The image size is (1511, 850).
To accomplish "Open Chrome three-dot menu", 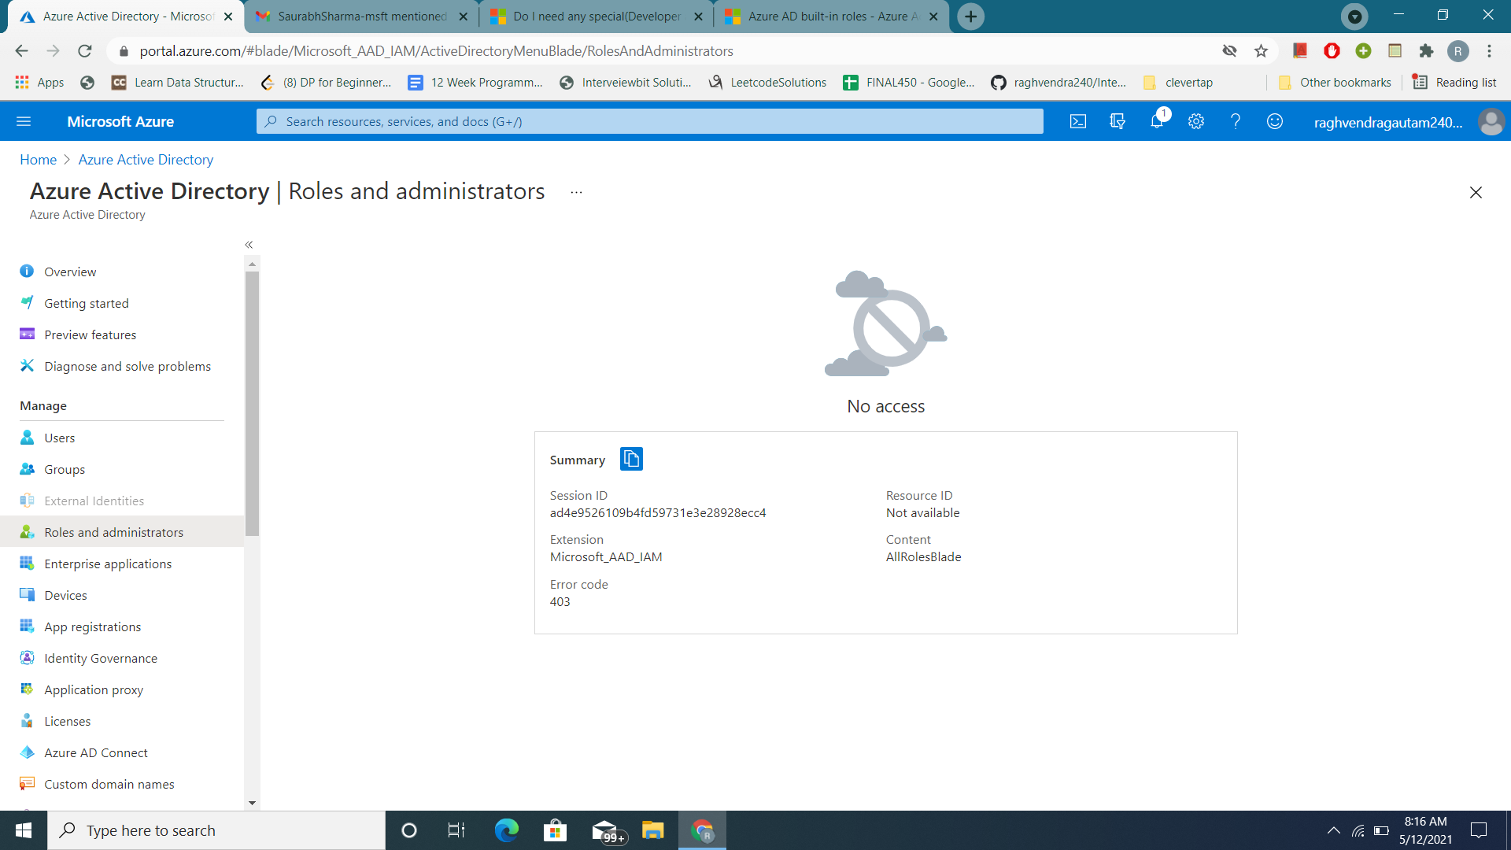I will click(x=1489, y=51).
